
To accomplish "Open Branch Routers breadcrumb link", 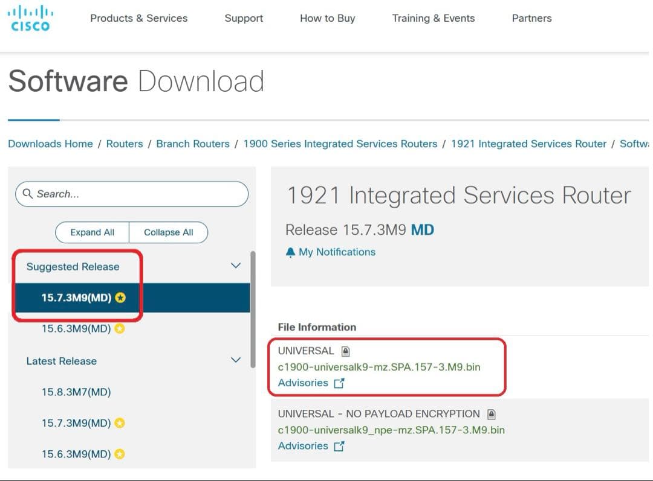I will click(x=193, y=144).
